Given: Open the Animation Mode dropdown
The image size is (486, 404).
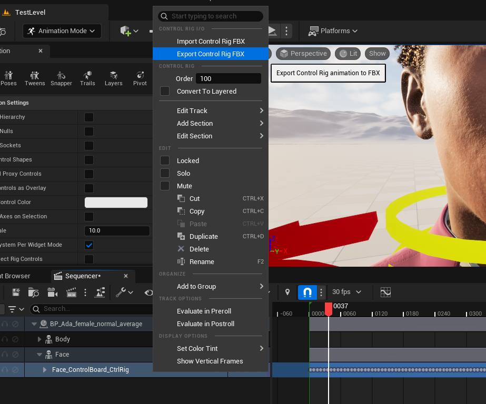Looking at the screenshot, I should point(62,31).
